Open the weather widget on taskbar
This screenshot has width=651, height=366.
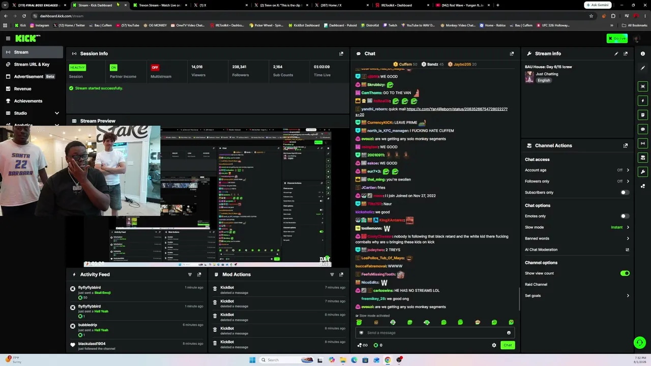[12, 360]
